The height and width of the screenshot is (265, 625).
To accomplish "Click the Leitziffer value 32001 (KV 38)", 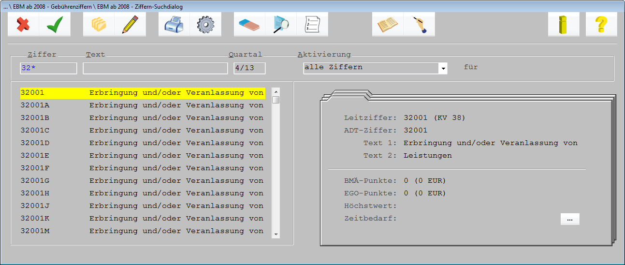I will 435,118.
